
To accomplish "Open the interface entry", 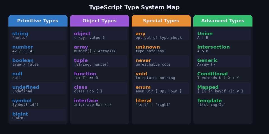I will 99,102.
